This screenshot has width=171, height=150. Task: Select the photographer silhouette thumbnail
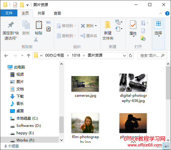(133, 123)
